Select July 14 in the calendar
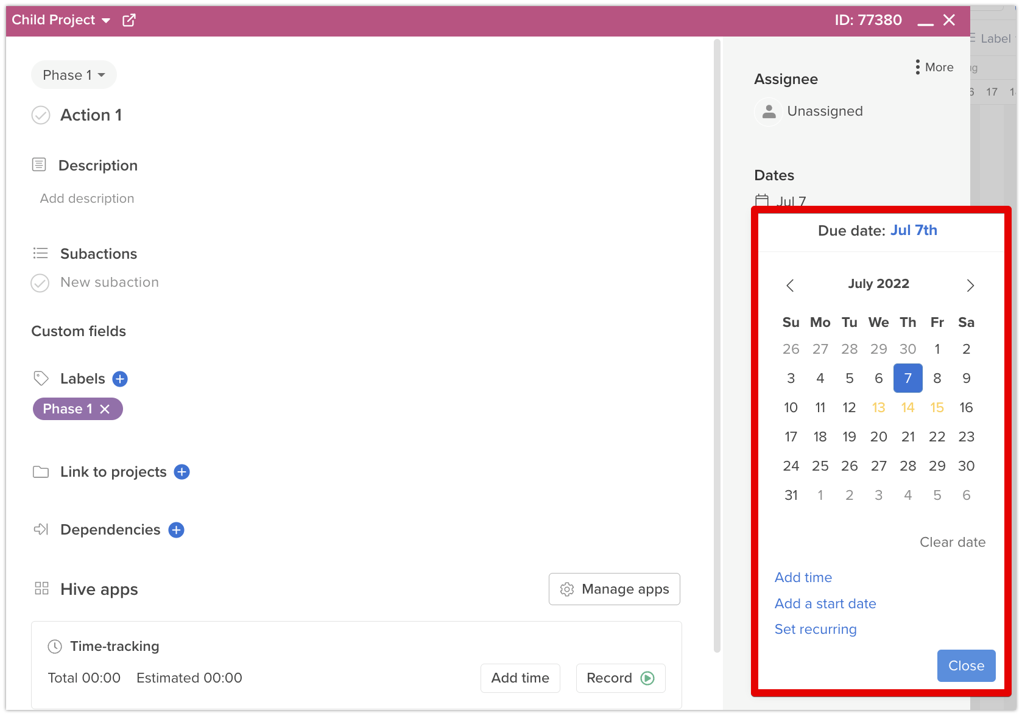The width and height of the screenshot is (1022, 716). [908, 407]
